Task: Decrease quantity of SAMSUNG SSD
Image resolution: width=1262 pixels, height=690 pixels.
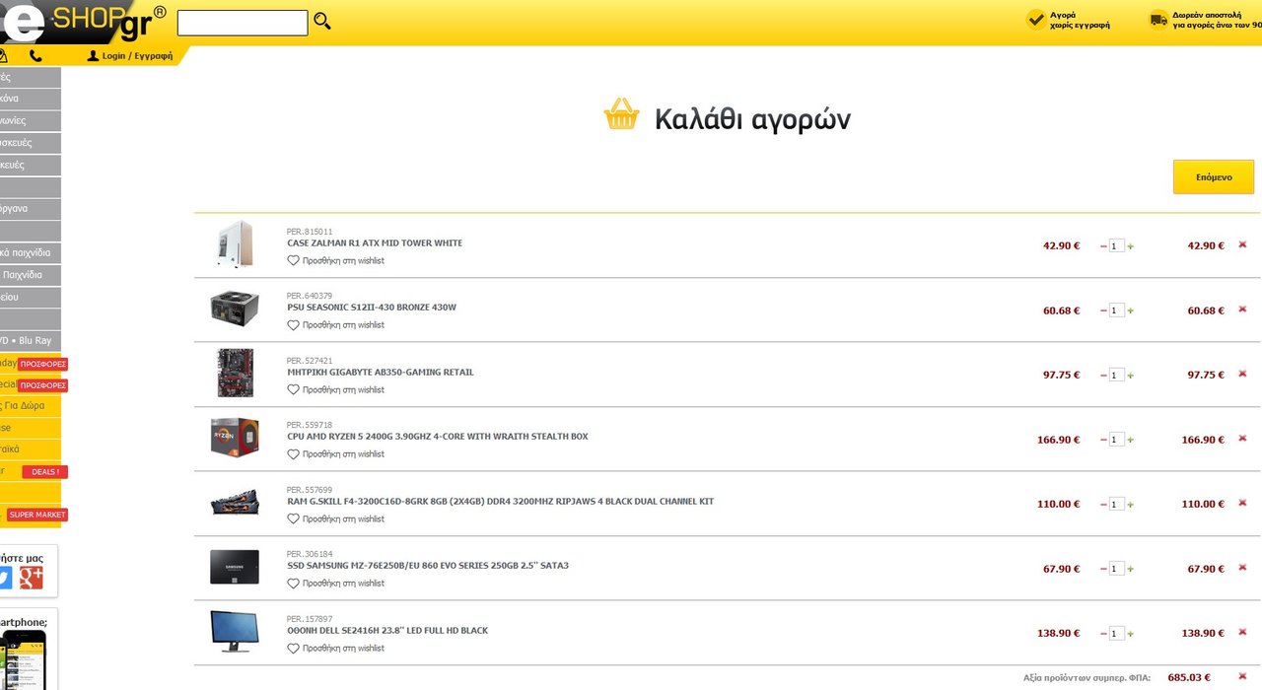Action: click(x=1103, y=569)
